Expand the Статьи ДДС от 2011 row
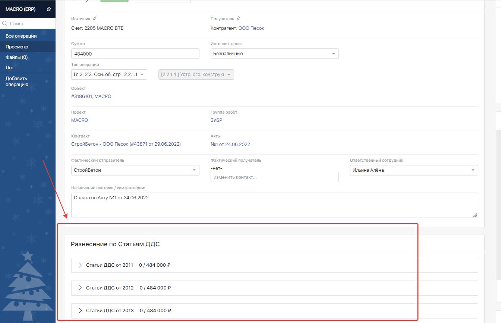This screenshot has width=501, height=323. click(x=80, y=265)
